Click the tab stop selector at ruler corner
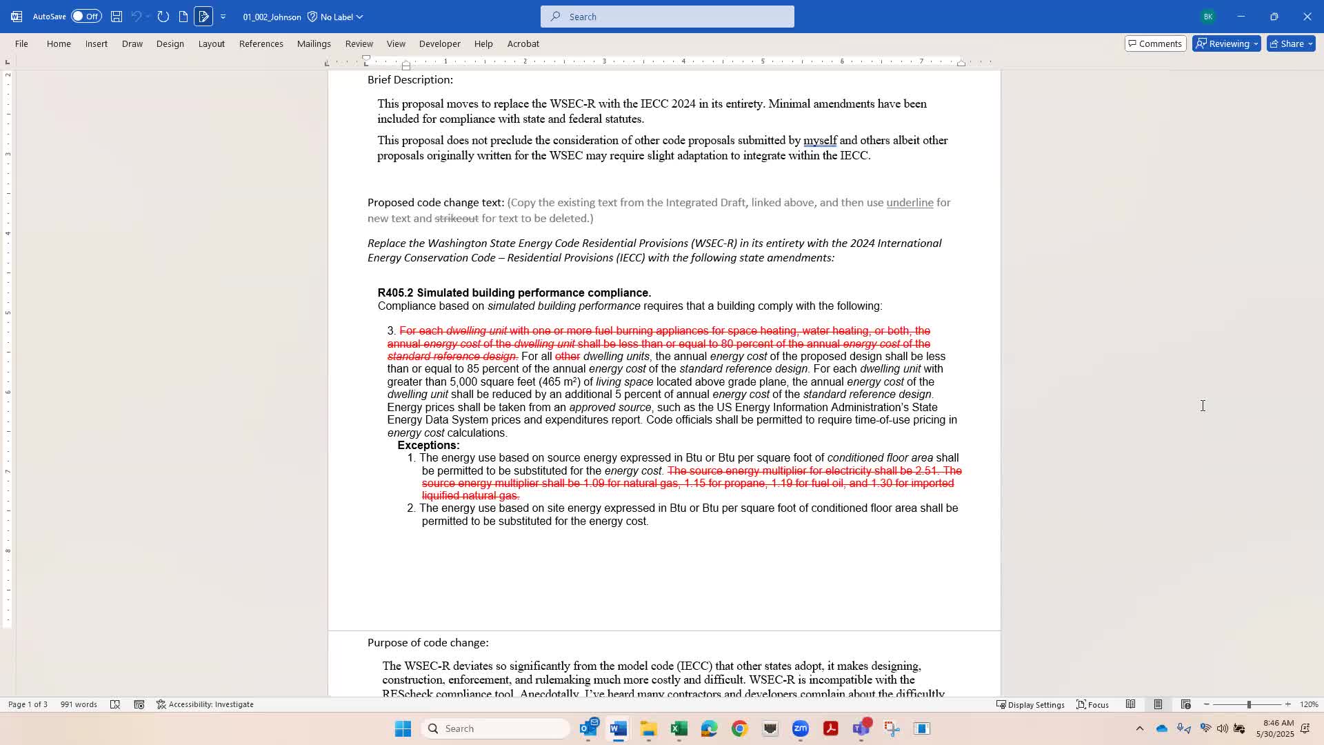The height and width of the screenshot is (745, 1324). 8,62
